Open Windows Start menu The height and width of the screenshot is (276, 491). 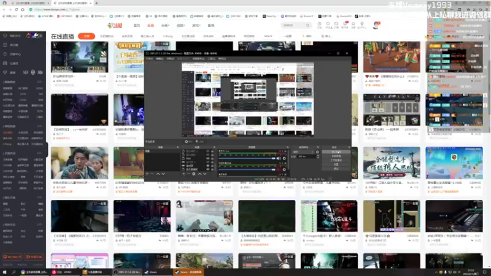click(5, 272)
